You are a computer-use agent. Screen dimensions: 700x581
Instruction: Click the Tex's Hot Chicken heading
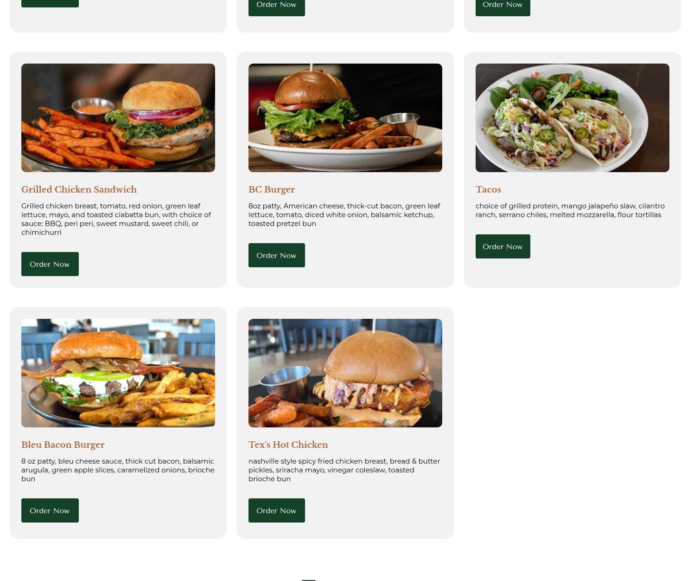click(x=288, y=445)
